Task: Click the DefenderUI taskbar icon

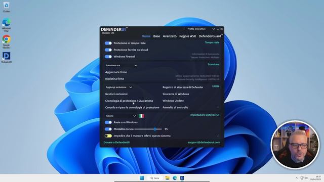Action: click(182, 178)
